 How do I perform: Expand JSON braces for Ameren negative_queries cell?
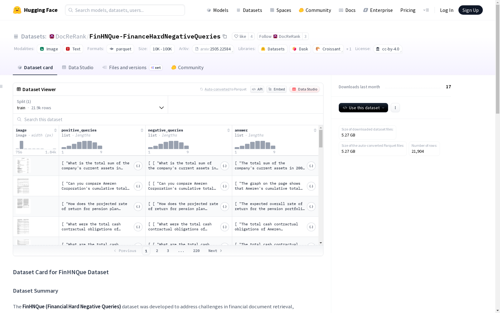(225, 186)
